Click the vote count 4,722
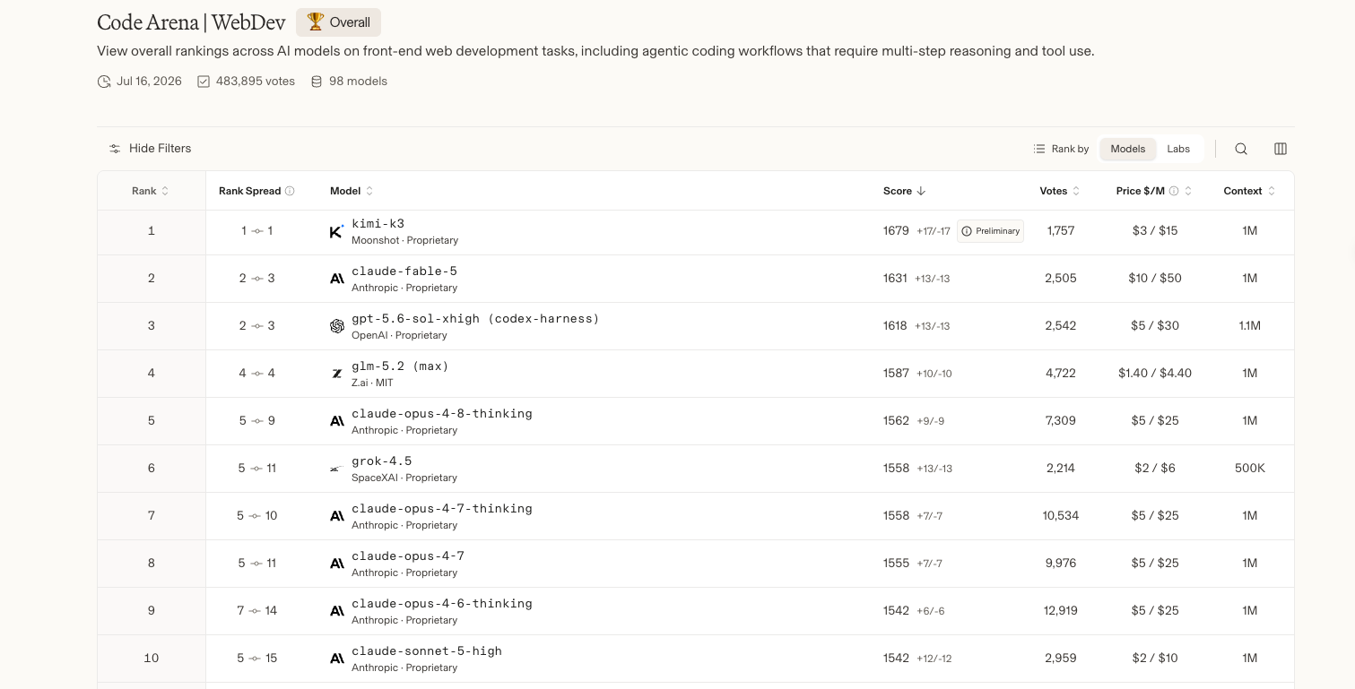 [x=1061, y=374]
